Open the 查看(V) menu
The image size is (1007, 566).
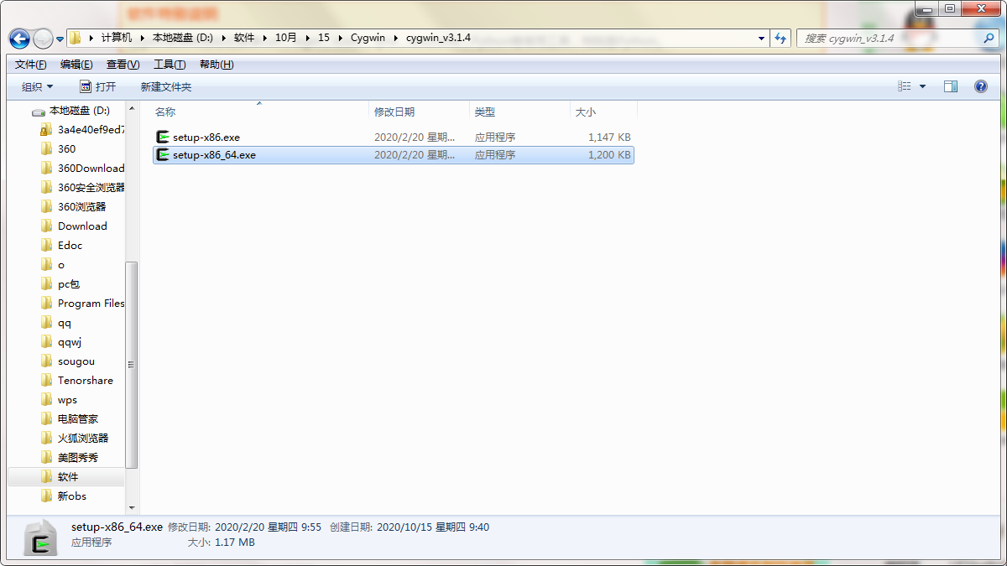[x=123, y=65]
